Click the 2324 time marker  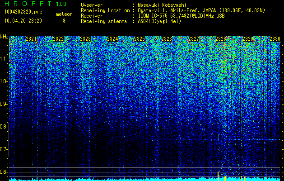point(113,39)
